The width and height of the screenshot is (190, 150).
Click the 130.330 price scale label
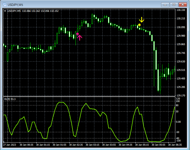(x=181, y=10)
